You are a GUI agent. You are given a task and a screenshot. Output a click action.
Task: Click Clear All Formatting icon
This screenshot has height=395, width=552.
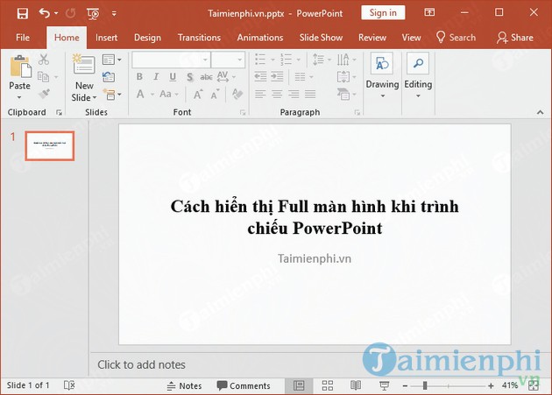pyautogui.click(x=237, y=94)
